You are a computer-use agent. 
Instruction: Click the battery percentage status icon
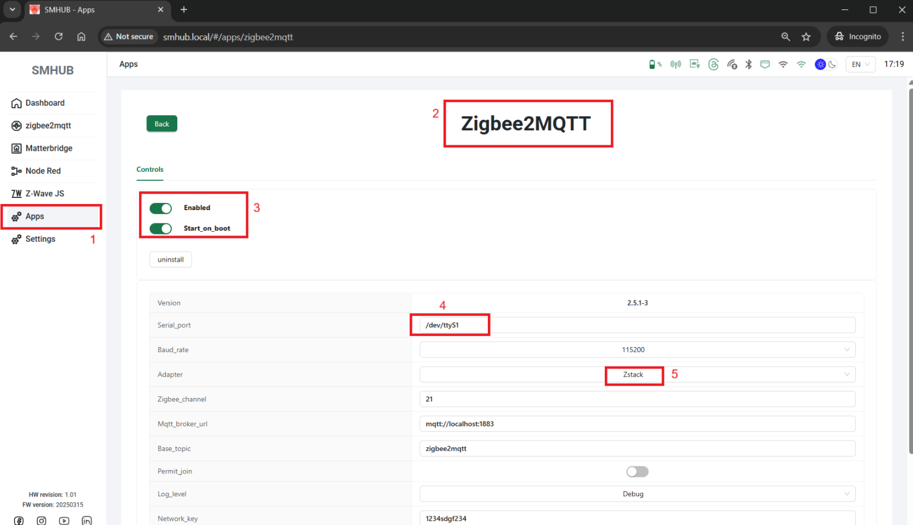click(655, 64)
